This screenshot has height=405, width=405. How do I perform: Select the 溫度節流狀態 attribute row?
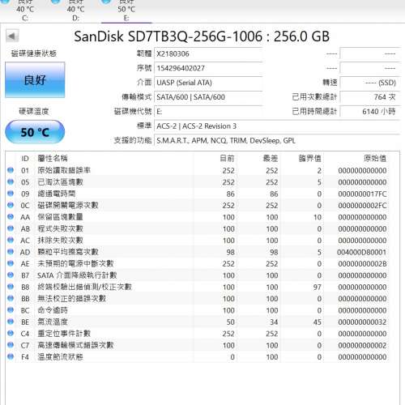point(197,356)
